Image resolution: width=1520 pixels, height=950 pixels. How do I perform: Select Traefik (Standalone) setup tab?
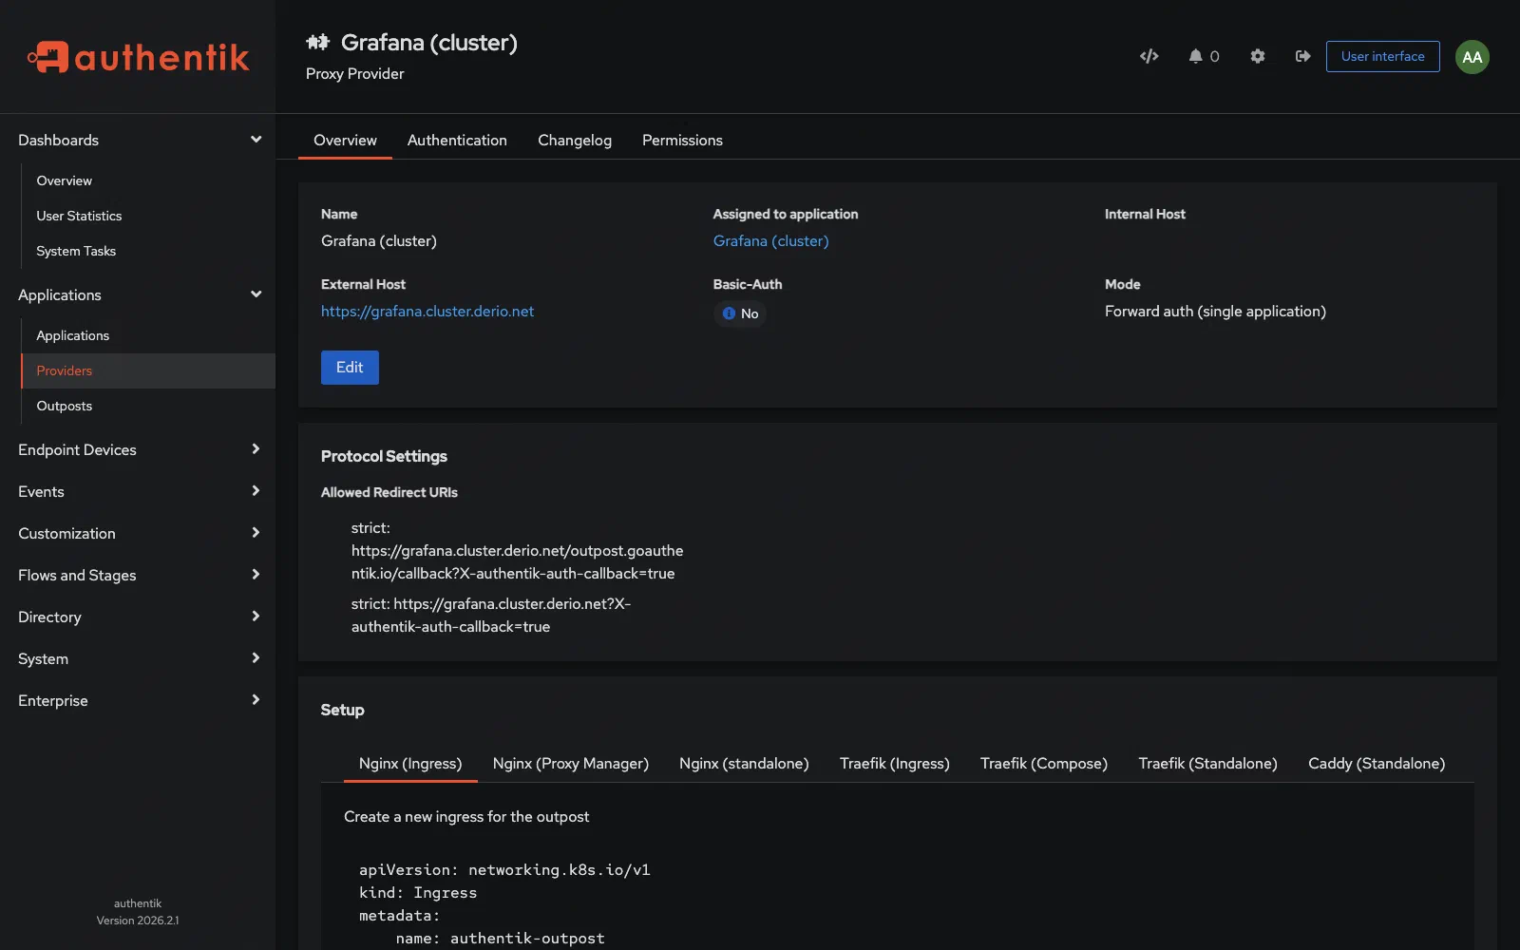click(x=1207, y=763)
